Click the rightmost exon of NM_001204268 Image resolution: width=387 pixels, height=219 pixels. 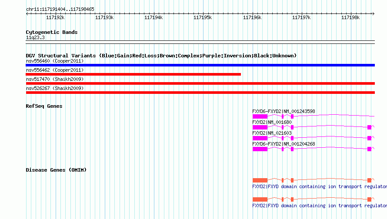click(369, 149)
